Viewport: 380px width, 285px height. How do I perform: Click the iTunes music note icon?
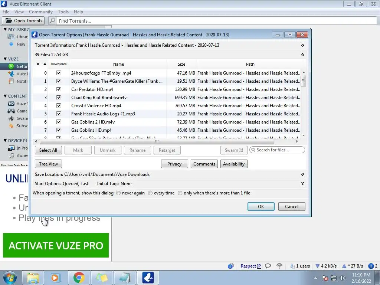pos(12,155)
